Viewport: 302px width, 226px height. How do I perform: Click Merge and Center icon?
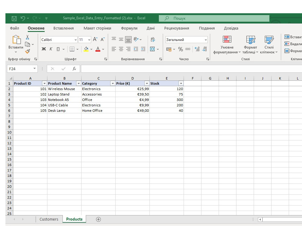(x=152, y=49)
